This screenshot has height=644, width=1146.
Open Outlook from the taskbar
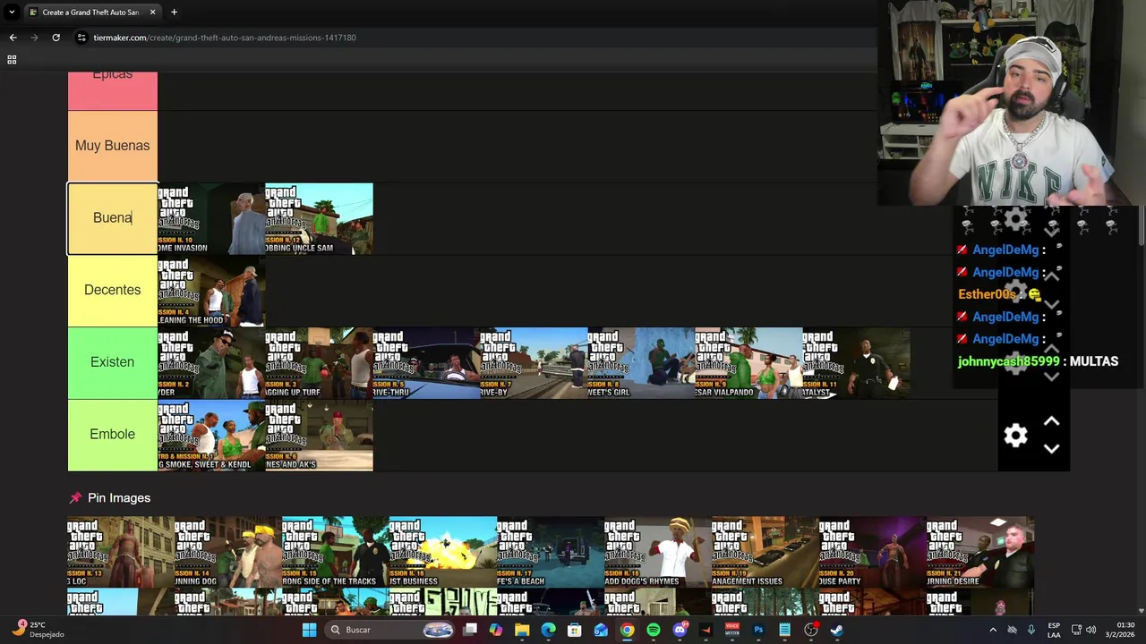coord(601,630)
